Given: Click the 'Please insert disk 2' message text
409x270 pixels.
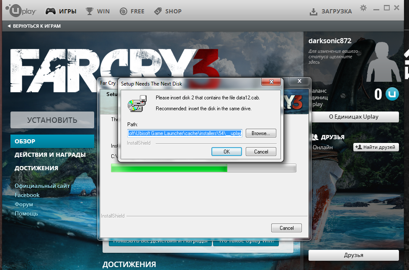Looking at the screenshot, I should tap(208, 98).
